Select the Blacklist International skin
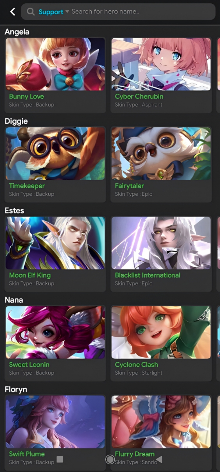Image resolution: width=220 pixels, height=472 pixels. pyautogui.click(x=161, y=253)
